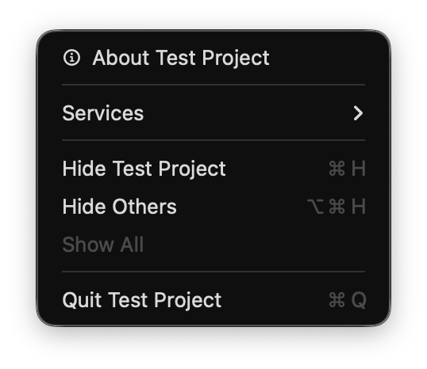The height and width of the screenshot is (369, 427).
Task: Expand the Services chevron arrow
Action: click(x=359, y=113)
